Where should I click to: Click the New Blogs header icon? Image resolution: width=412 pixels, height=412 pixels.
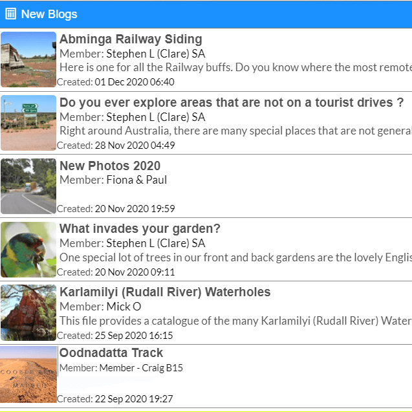(10, 14)
